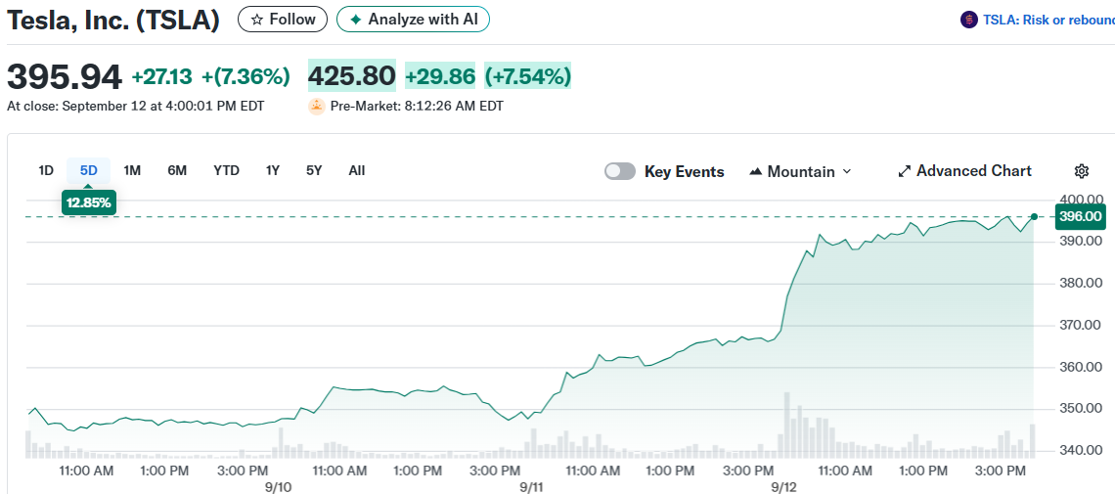Viewport: 1115px width, 494px height.
Task: Click the +29.86 pre-market change
Action: [x=440, y=76]
